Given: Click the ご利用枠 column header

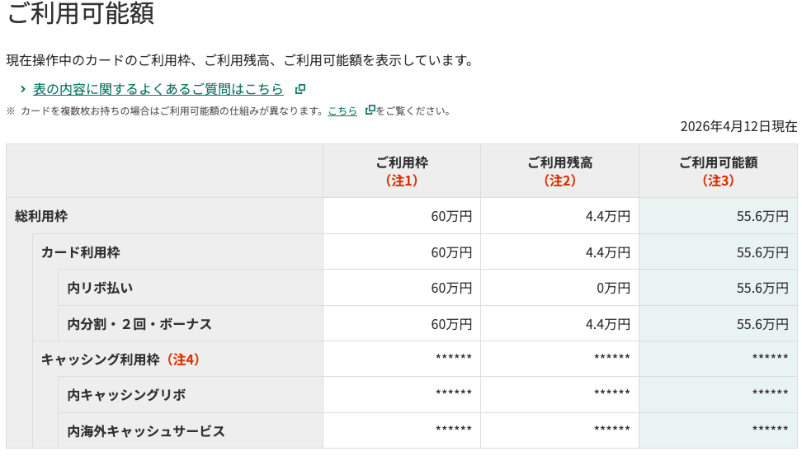Looking at the screenshot, I should tap(402, 162).
